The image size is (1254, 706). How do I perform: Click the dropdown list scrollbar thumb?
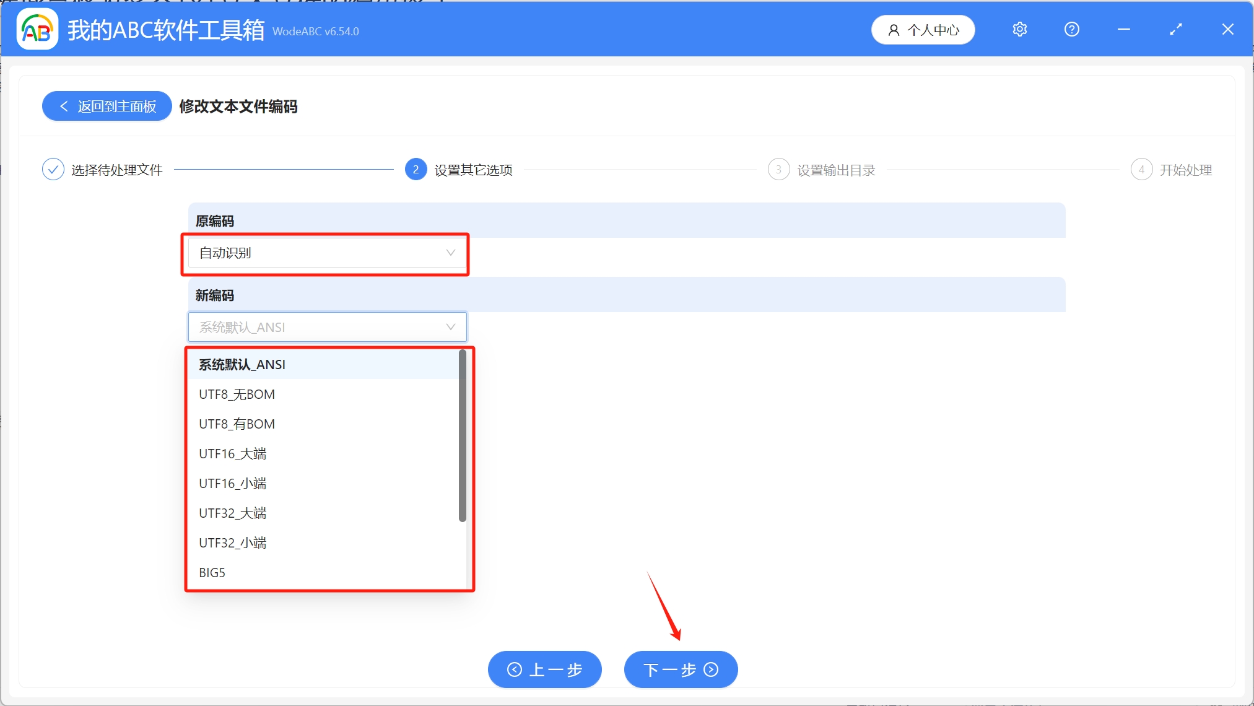462,435
